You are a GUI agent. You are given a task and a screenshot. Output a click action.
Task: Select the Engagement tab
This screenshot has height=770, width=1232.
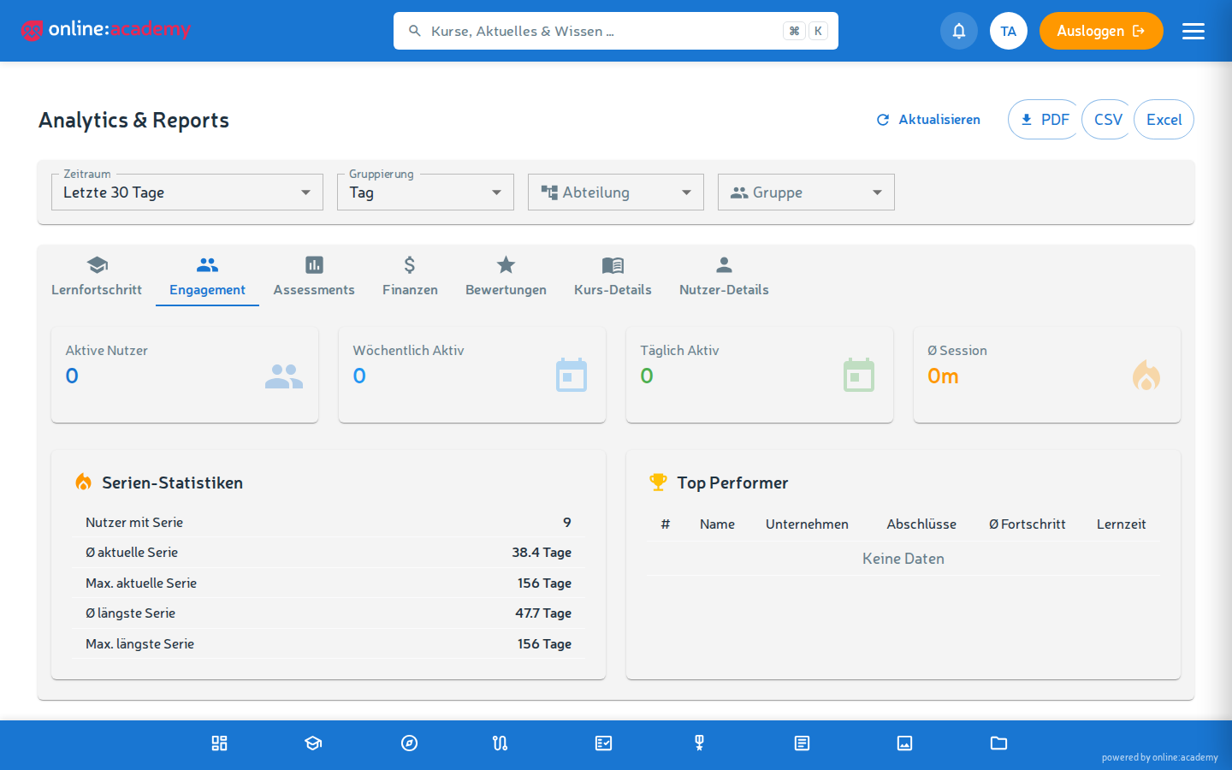click(207, 276)
